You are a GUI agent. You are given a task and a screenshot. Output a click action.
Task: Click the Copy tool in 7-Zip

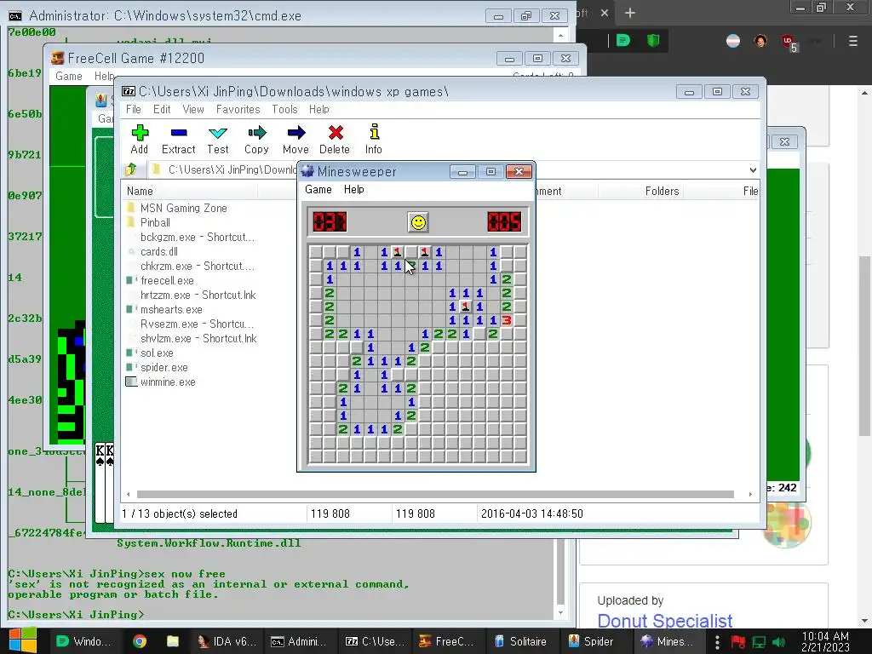click(256, 139)
